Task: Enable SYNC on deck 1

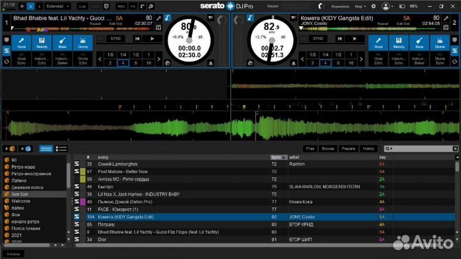Action: [115, 38]
